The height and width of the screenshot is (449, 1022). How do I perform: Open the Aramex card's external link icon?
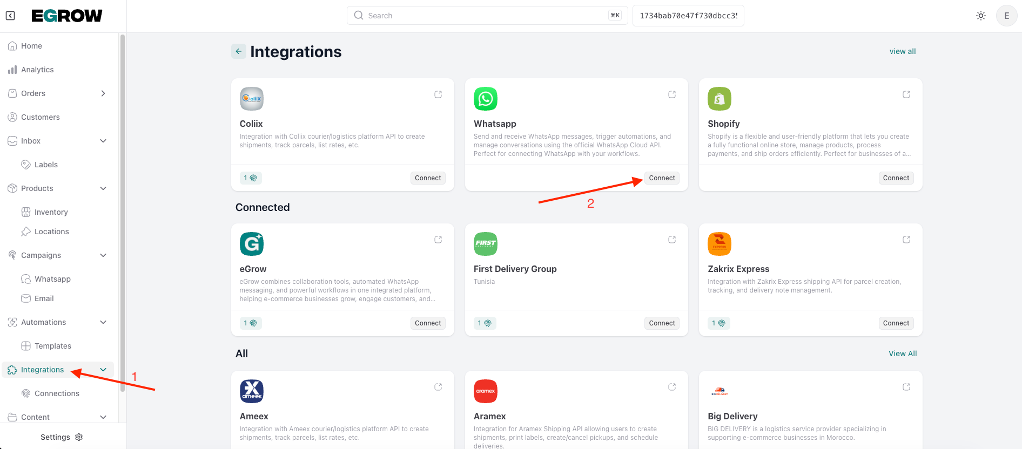click(672, 387)
